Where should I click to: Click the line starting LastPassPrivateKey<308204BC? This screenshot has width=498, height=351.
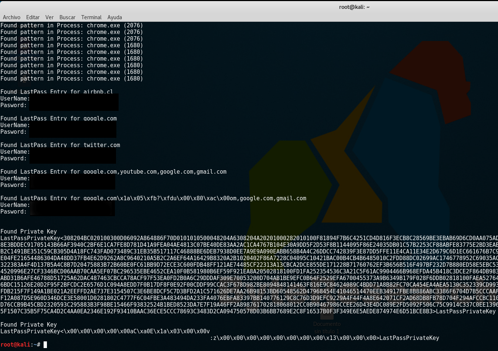point(249,238)
